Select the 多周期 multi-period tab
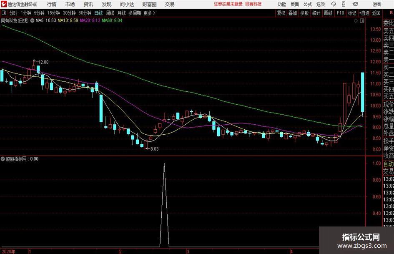This screenshot has width=394, height=254. click(x=135, y=13)
